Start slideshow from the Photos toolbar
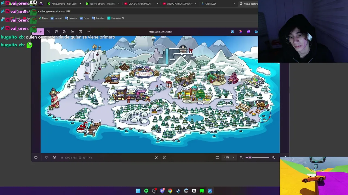The height and width of the screenshot is (195, 348). tap(80, 32)
